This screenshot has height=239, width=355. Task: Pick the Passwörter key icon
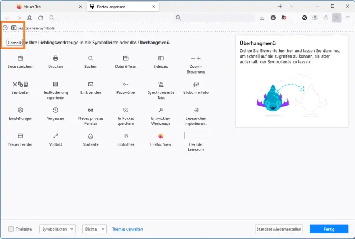click(126, 84)
